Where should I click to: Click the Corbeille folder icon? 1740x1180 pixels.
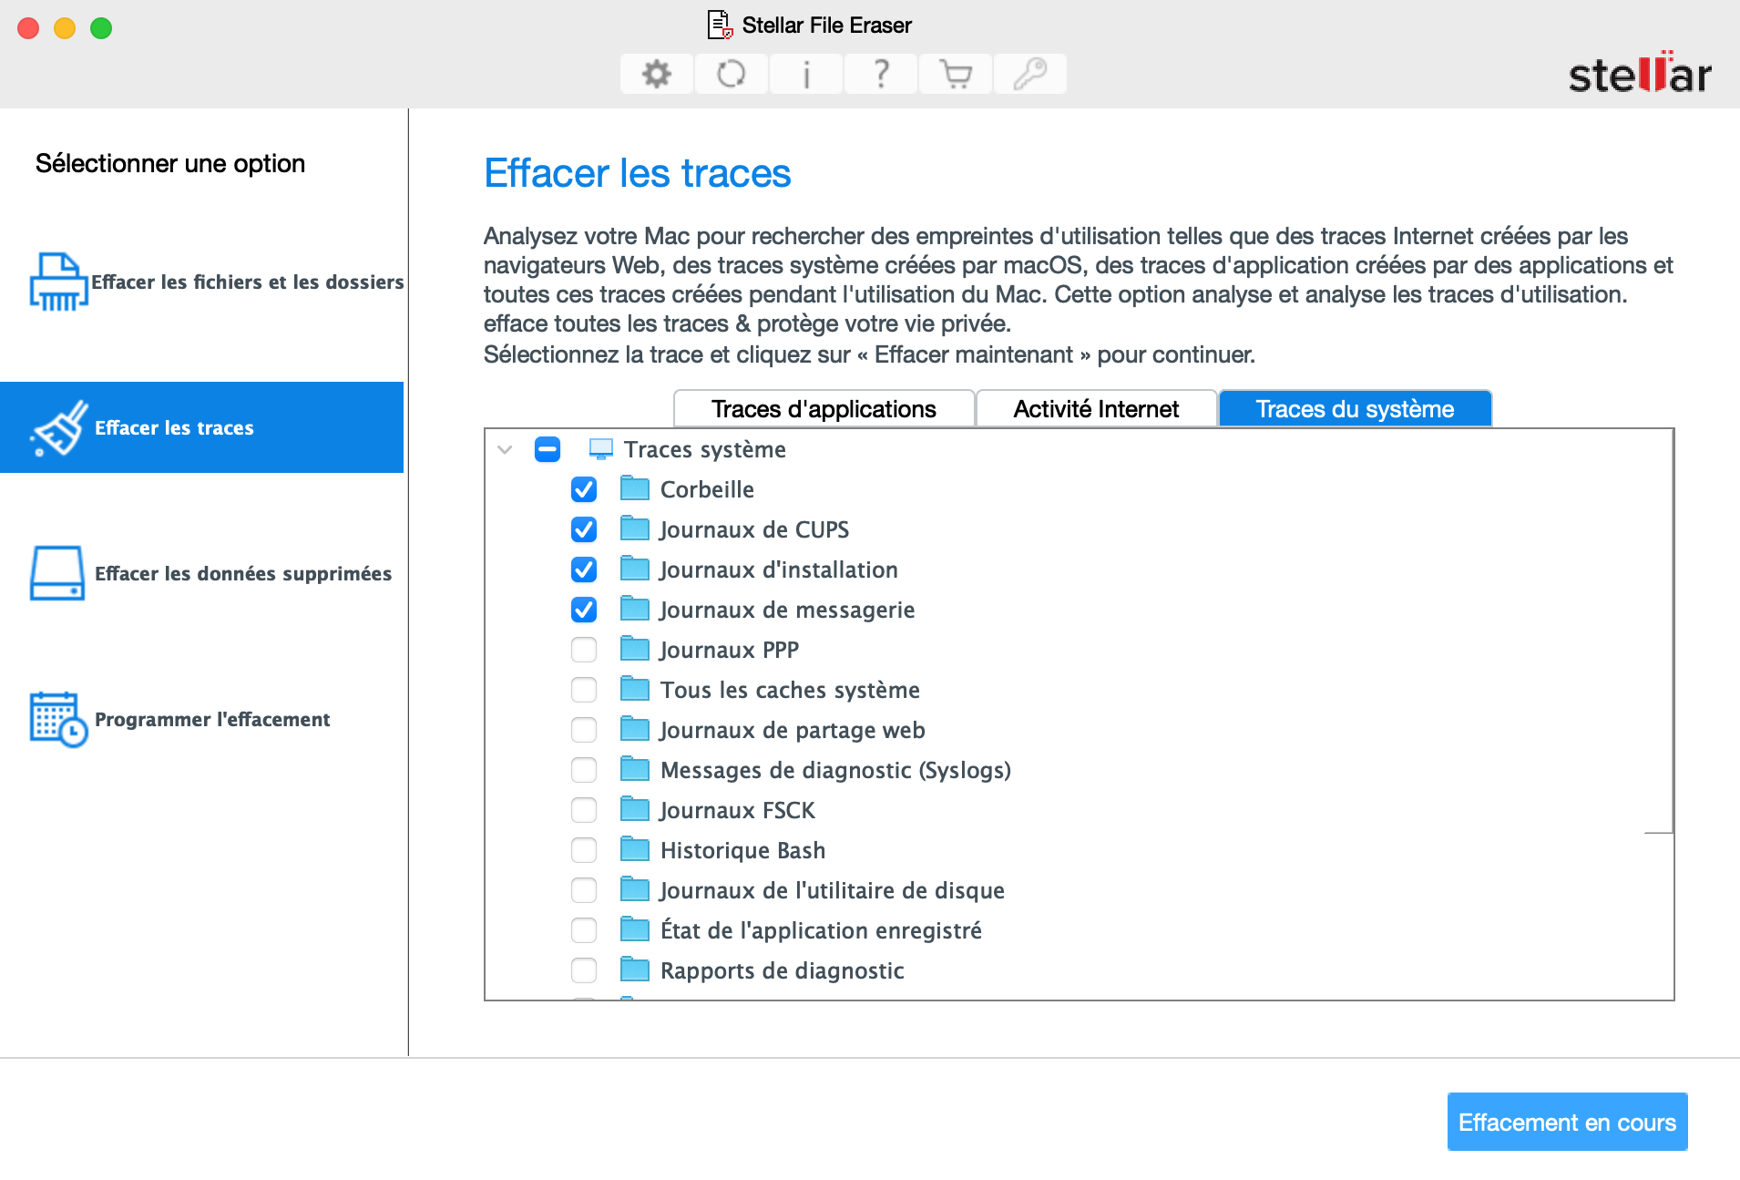point(635,488)
